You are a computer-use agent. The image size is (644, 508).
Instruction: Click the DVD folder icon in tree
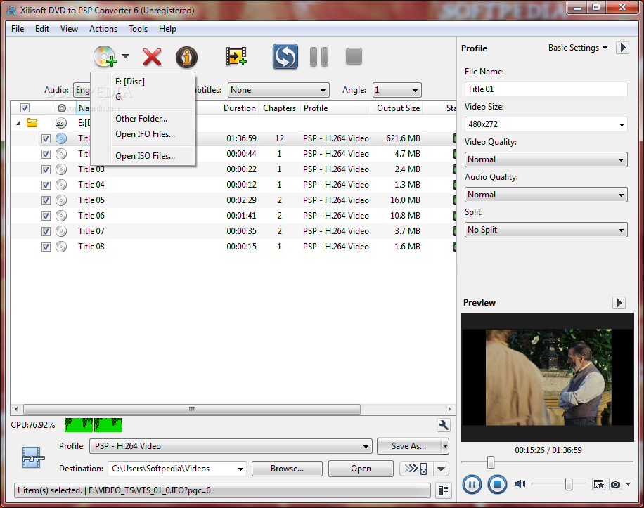point(32,123)
